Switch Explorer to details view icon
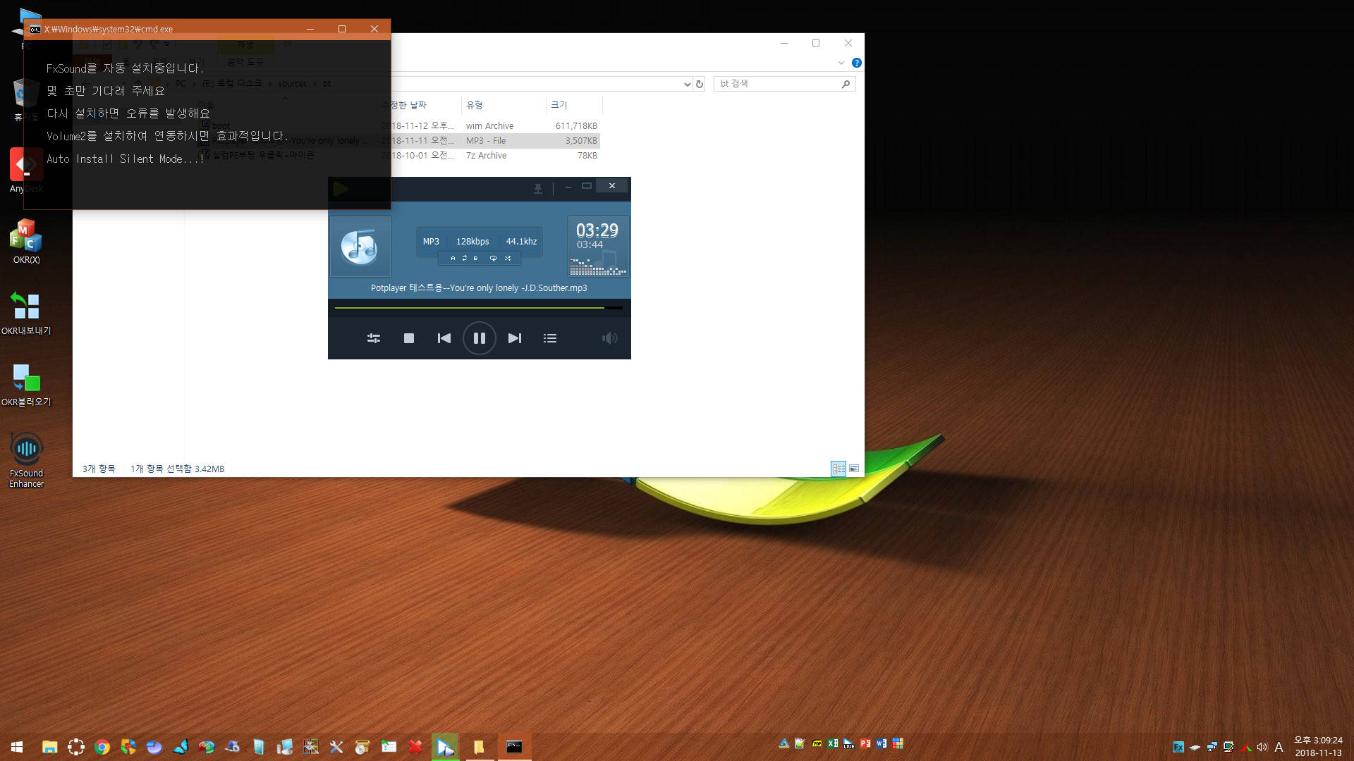Image resolution: width=1354 pixels, height=761 pixels. (838, 469)
